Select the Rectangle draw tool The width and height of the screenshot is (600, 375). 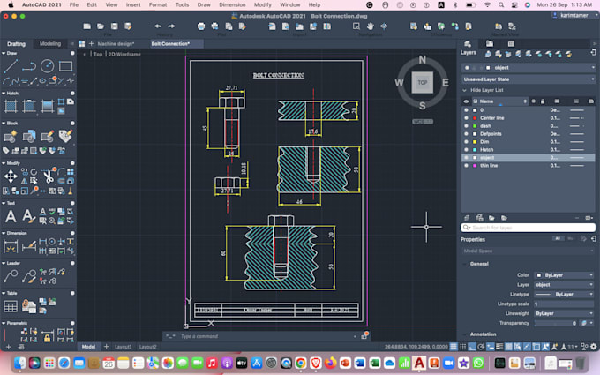tap(66, 66)
